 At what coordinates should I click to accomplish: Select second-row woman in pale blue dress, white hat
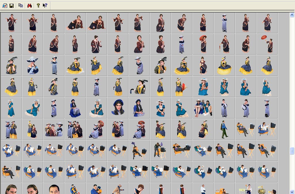(182, 44)
